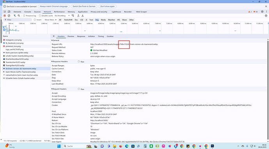The image size is (269, 149).
Task: Open Windows Start menu
Action: point(59,146)
